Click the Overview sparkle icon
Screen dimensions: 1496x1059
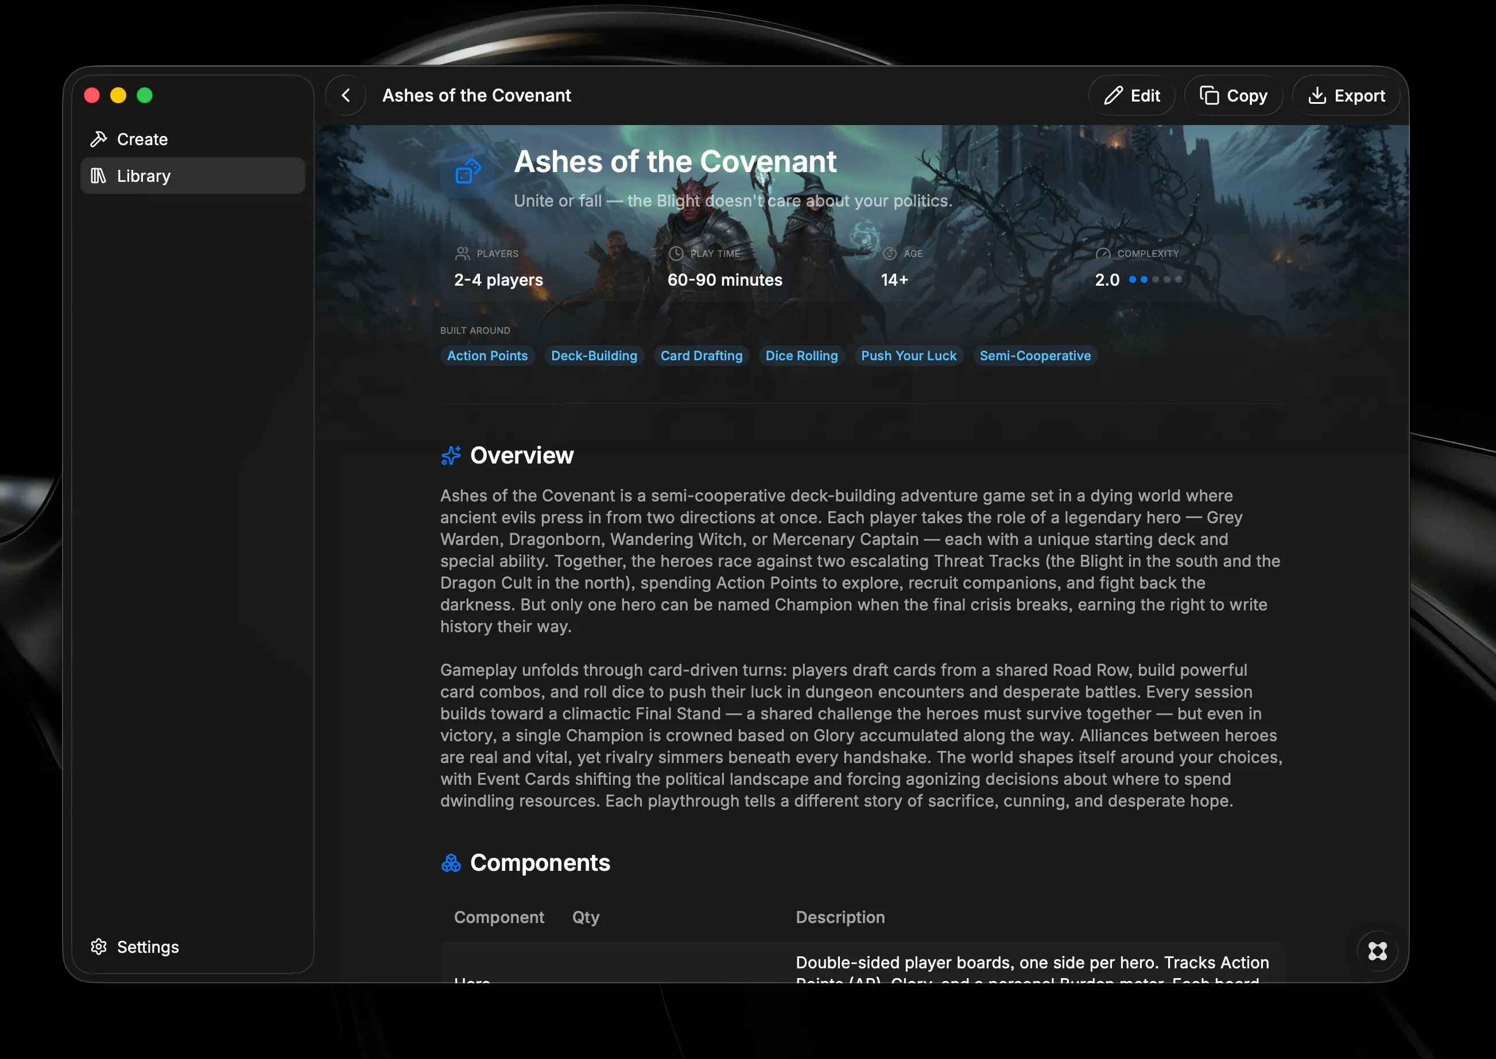pos(451,456)
